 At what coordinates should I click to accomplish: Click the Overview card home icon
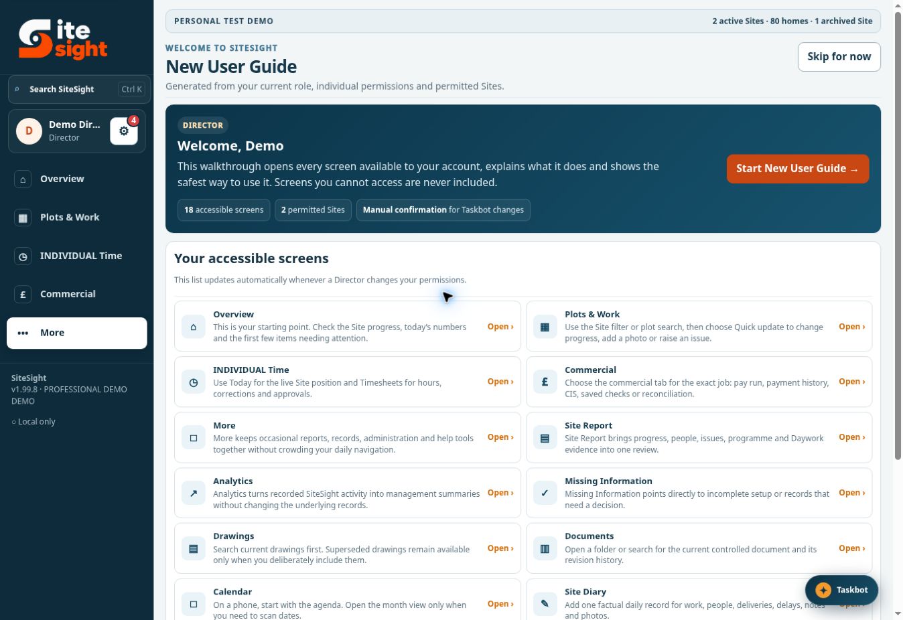(194, 327)
